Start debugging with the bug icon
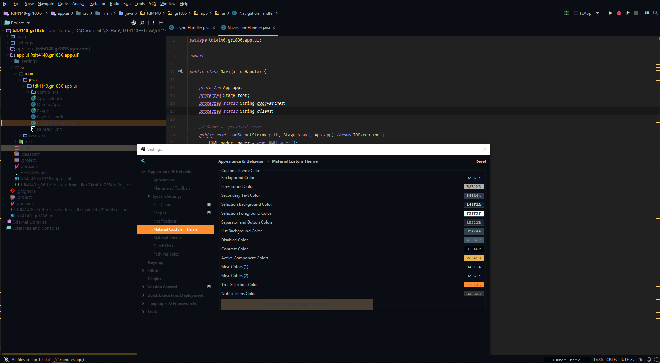The image size is (660, 363). pyautogui.click(x=619, y=13)
